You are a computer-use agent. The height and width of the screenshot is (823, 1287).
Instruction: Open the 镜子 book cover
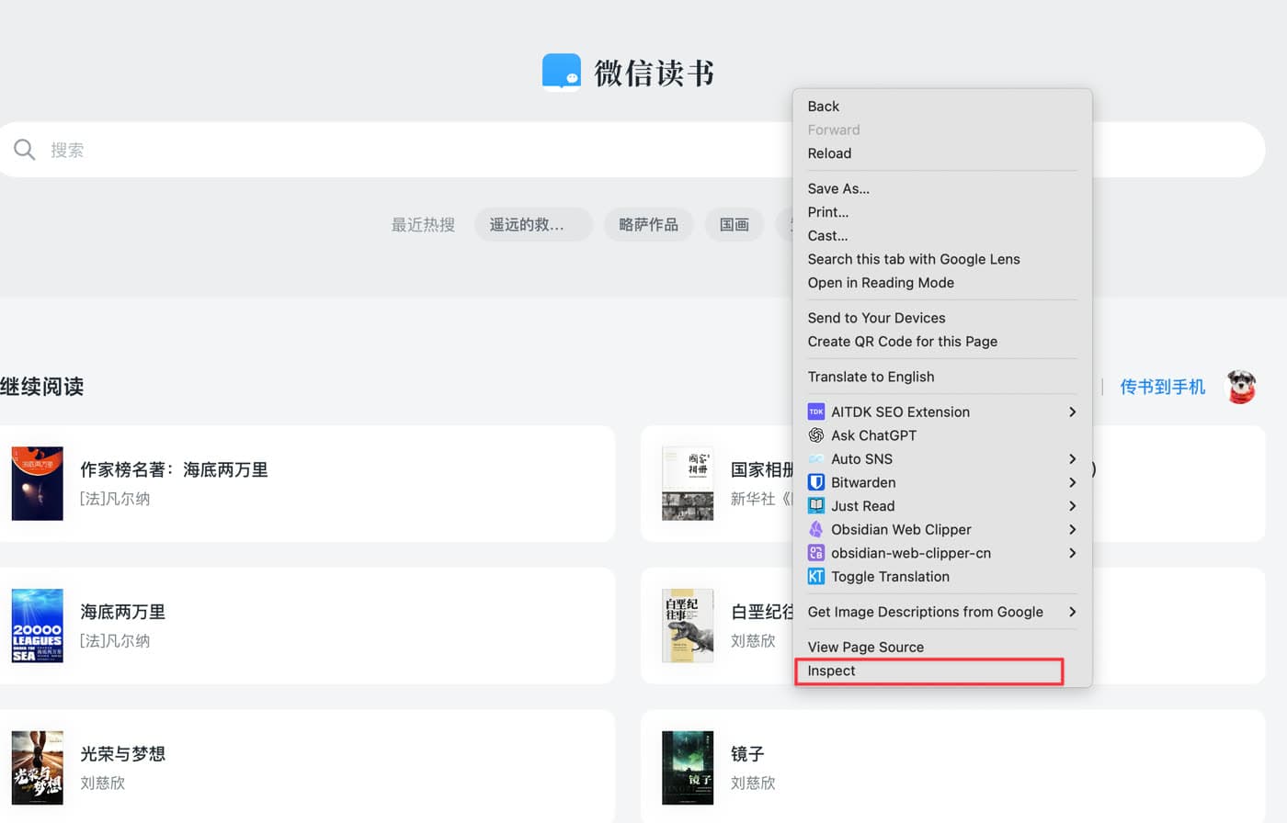point(688,768)
